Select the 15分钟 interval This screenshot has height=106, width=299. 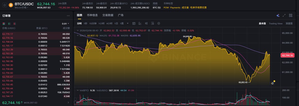93,23
